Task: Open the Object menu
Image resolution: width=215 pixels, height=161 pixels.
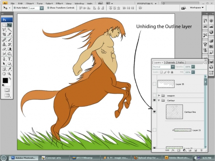Action: point(30,4)
